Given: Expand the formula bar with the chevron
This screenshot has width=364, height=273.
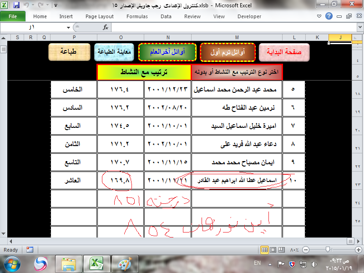Looking at the screenshot, I should coord(359,27).
